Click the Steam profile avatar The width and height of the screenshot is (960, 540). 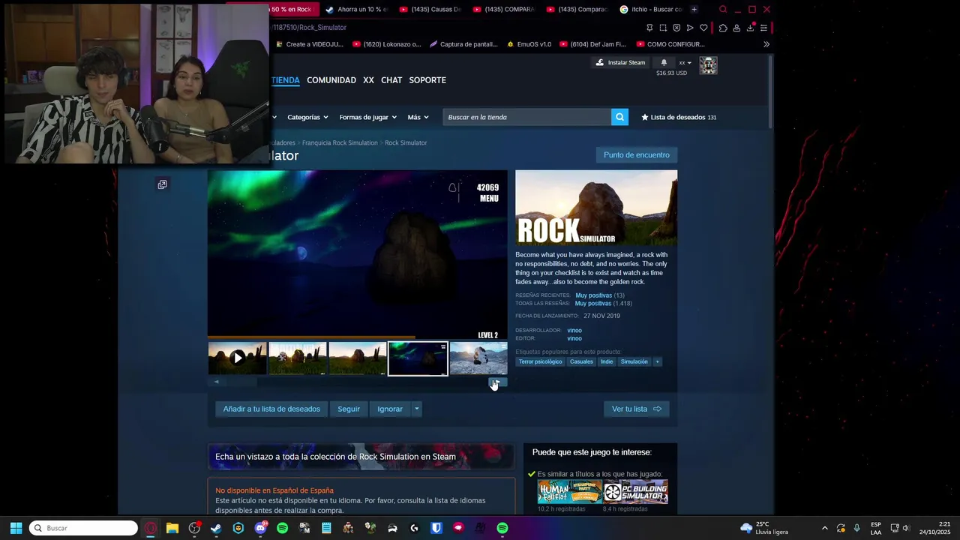pos(708,66)
